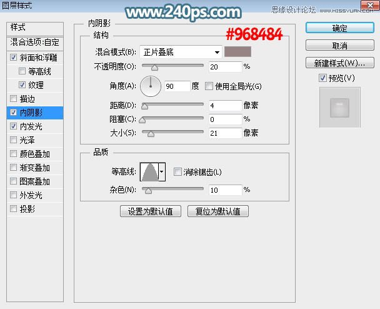Click the 杂色 value field

[226, 190]
